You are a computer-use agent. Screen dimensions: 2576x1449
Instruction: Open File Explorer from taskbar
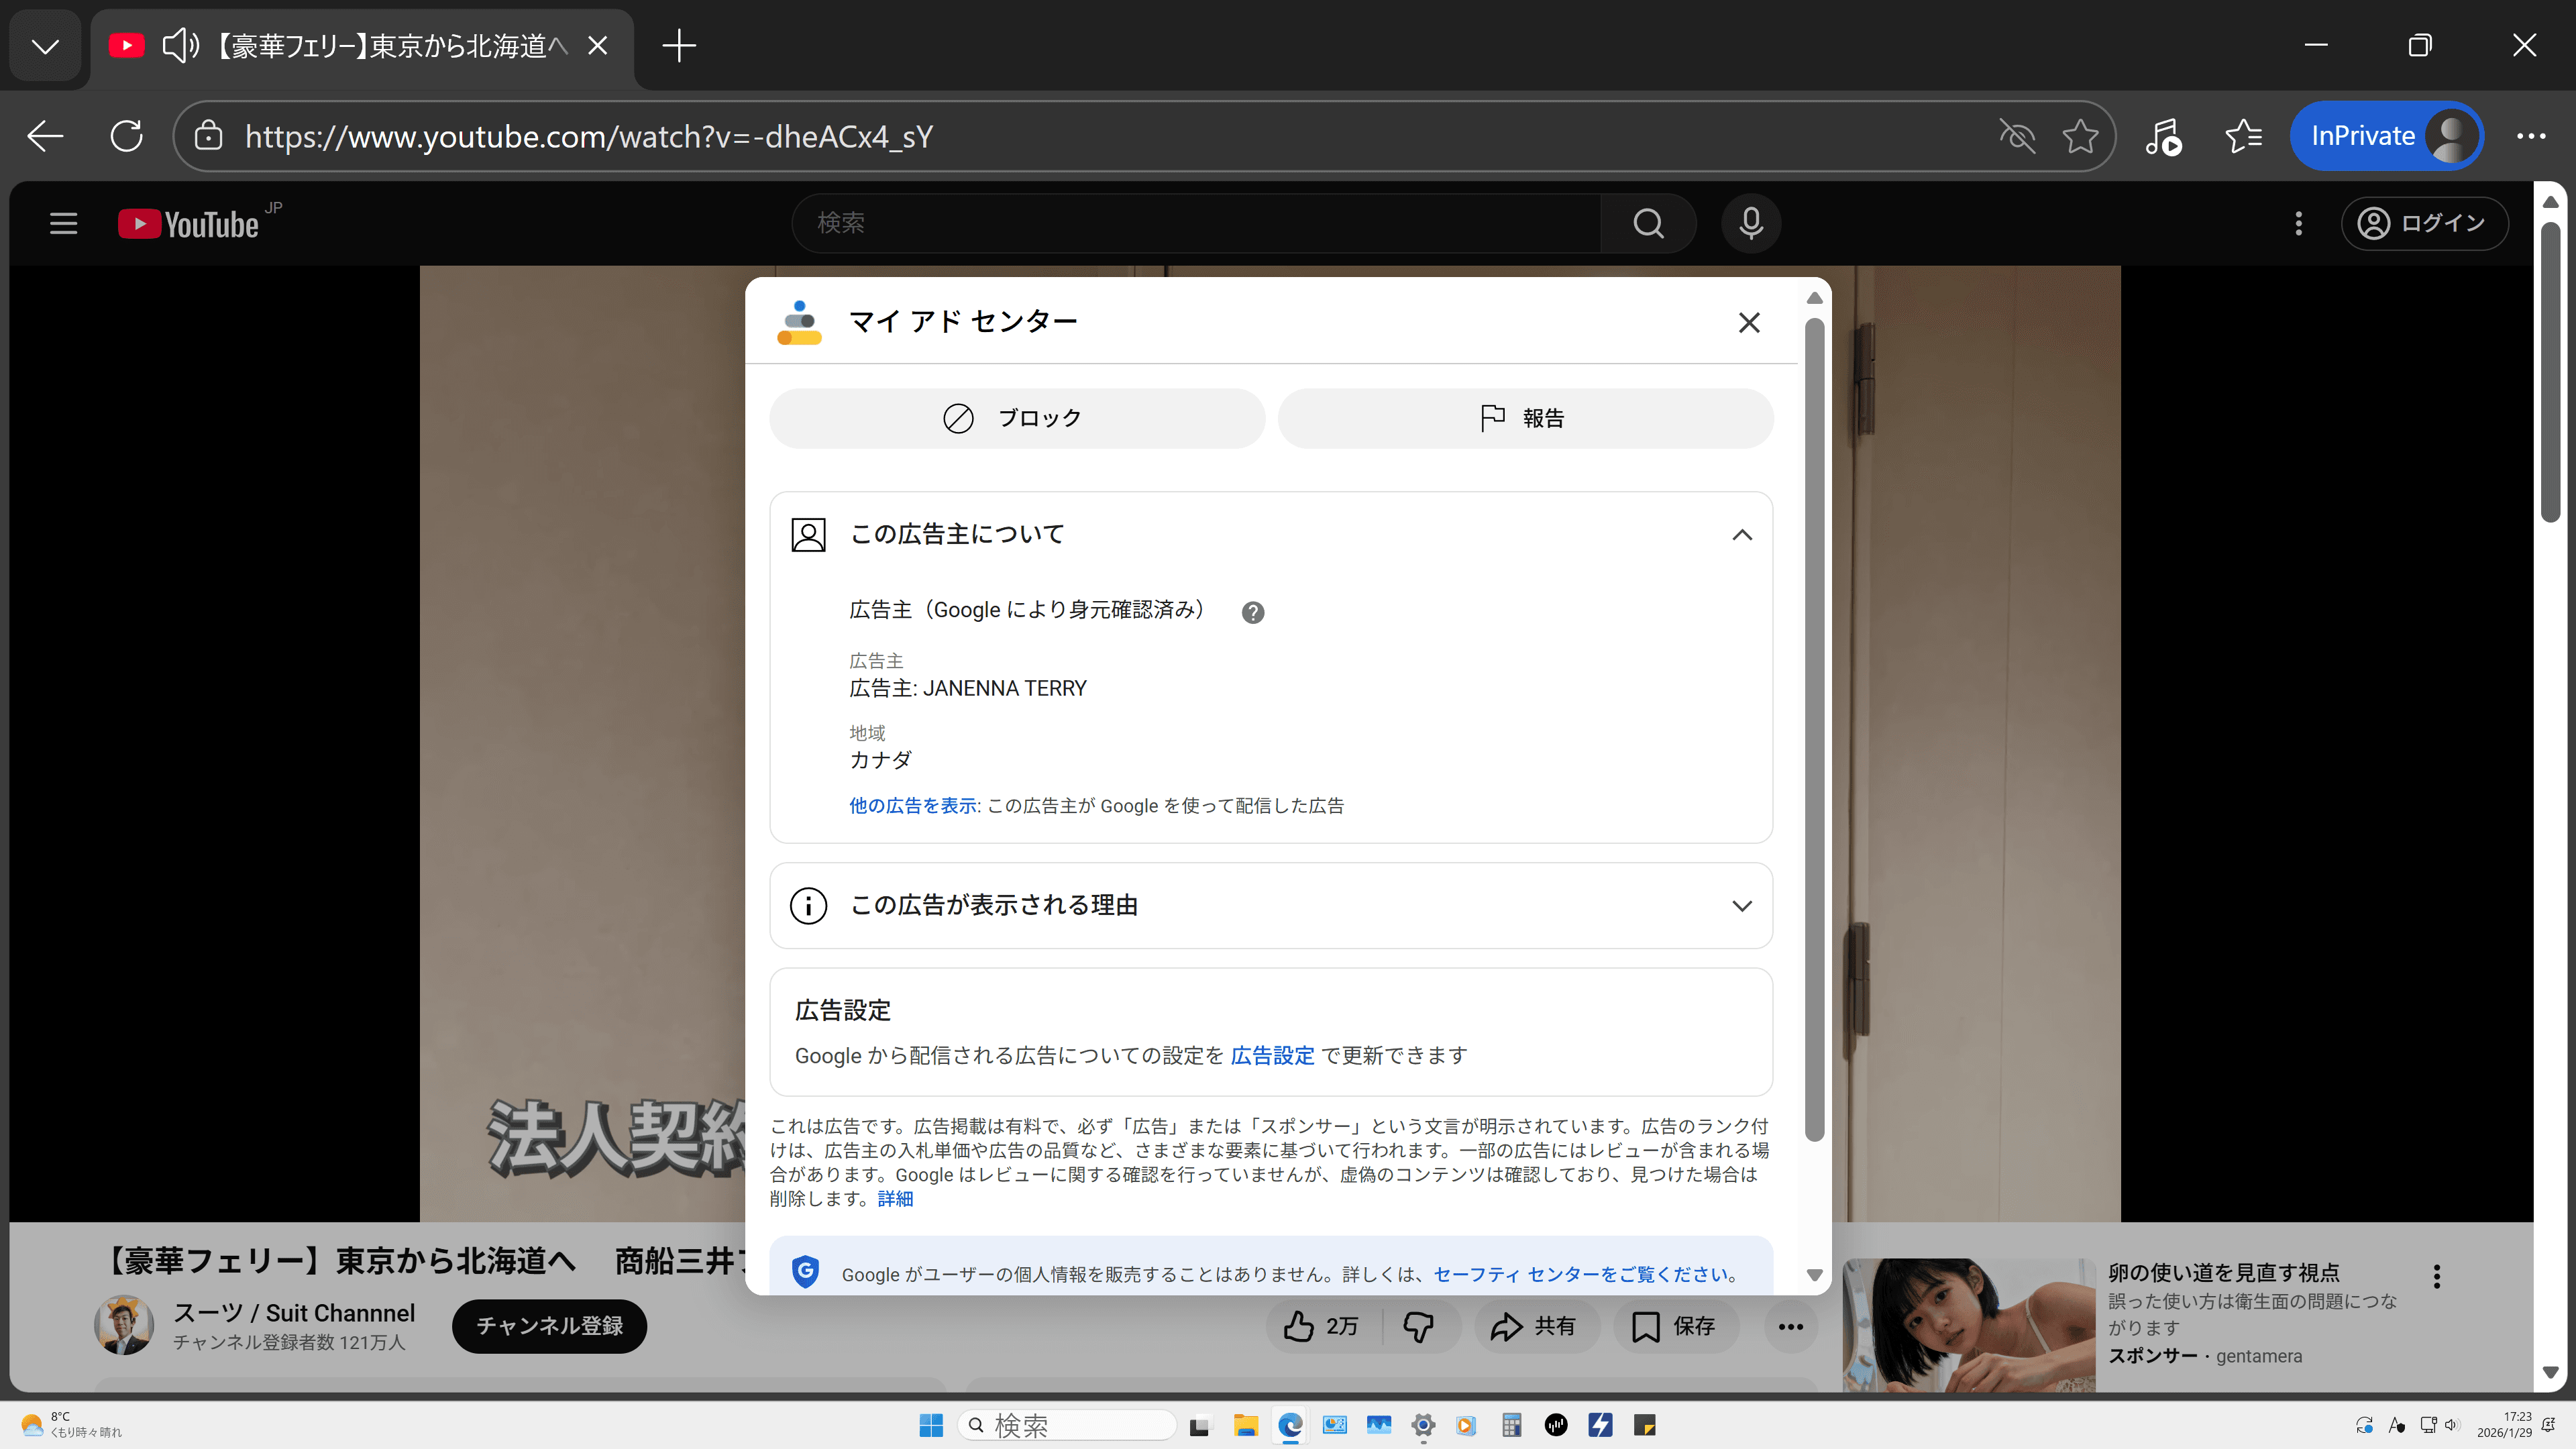pyautogui.click(x=1245, y=1425)
